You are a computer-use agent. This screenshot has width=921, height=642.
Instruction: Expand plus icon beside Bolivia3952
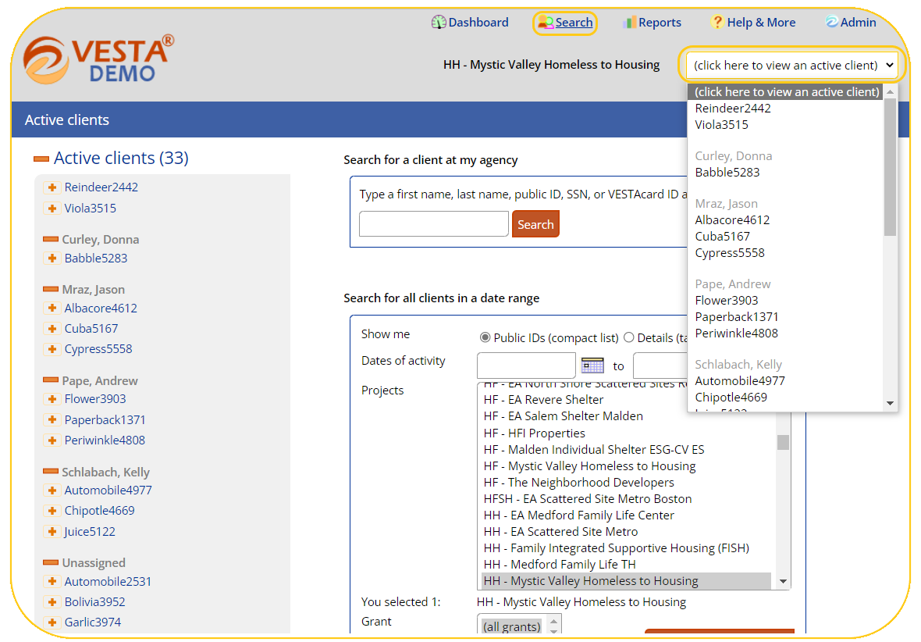[x=52, y=602]
